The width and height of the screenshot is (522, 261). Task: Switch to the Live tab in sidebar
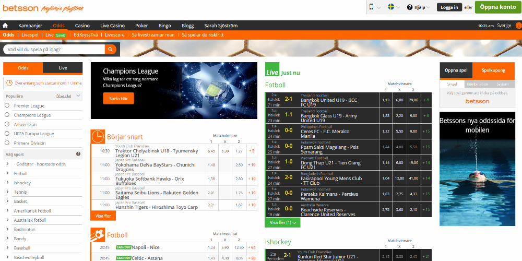(x=63, y=68)
